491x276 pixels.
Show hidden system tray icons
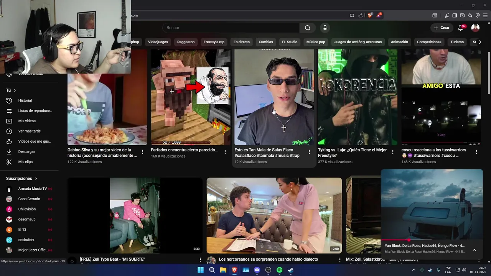[414, 270]
